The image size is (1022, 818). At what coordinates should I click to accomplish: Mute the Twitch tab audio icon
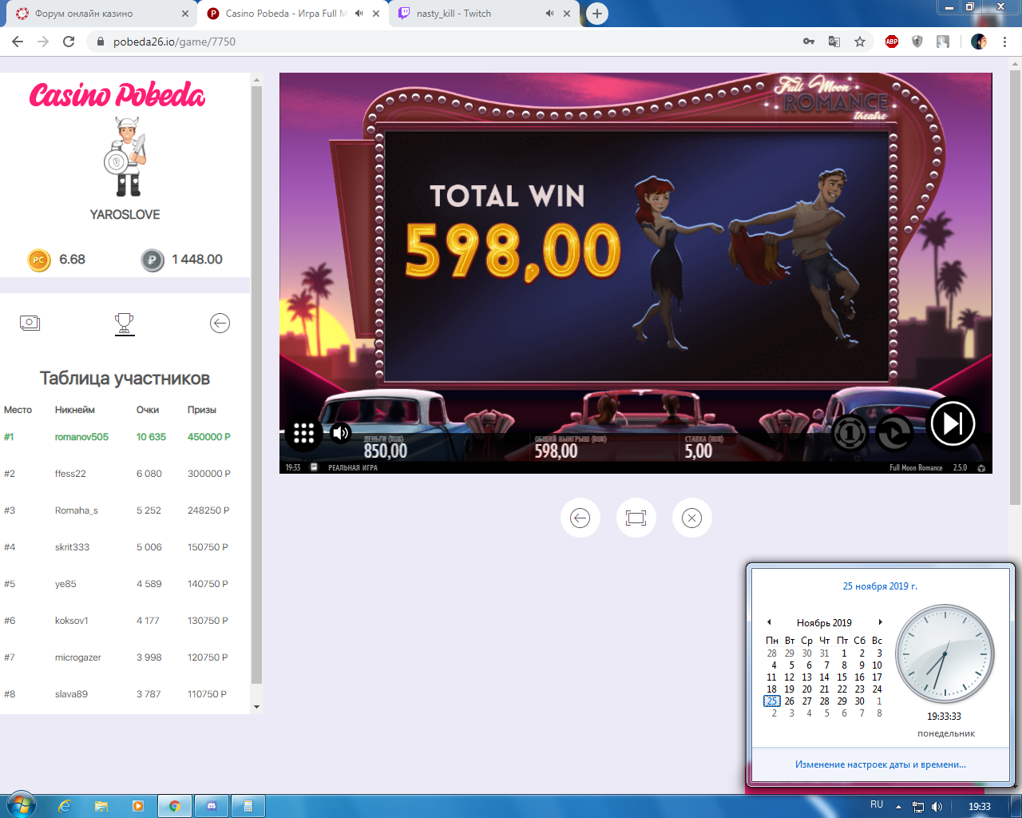pos(549,14)
